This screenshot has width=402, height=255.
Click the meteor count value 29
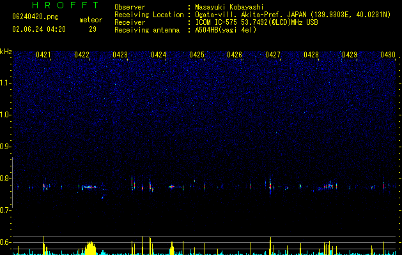pyautogui.click(x=93, y=29)
